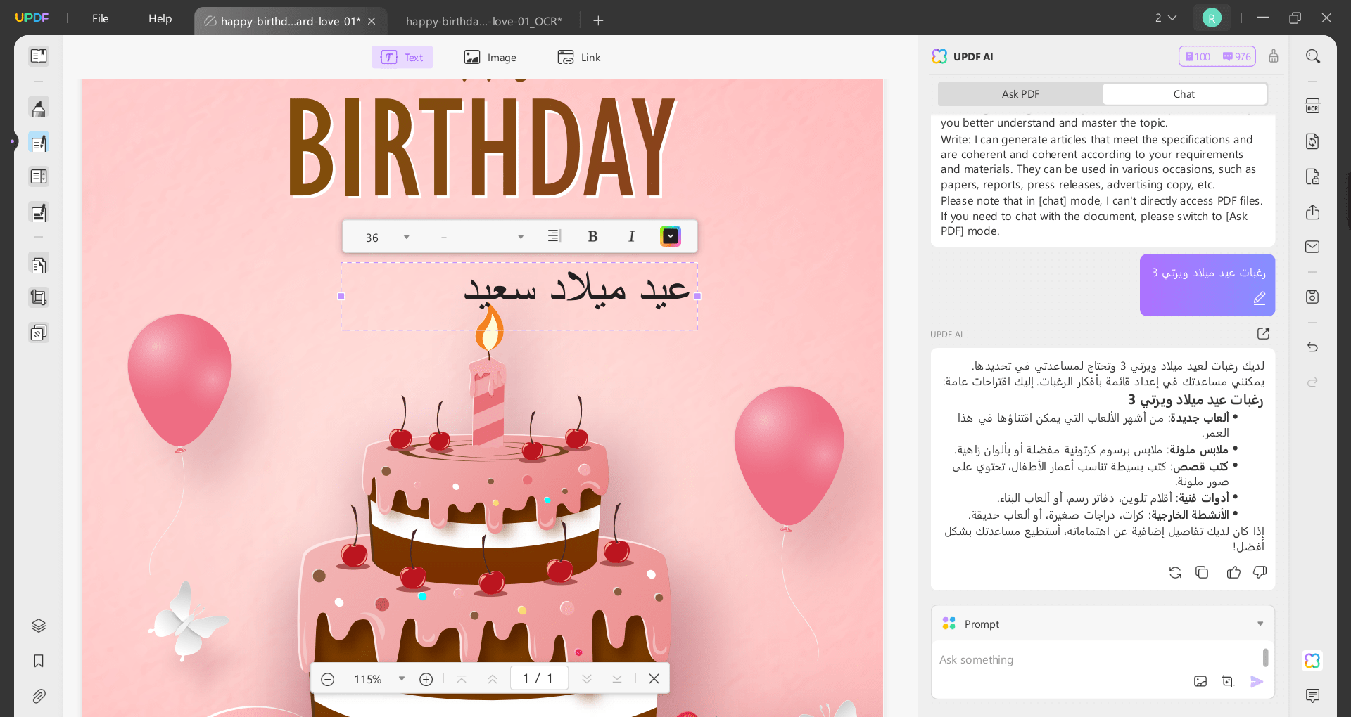Open the Crop Pages tool

[39, 298]
